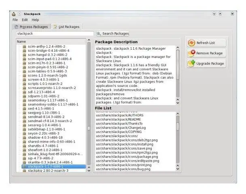The height and width of the screenshot is (194, 246).
Task: Select package seamonkey-solibs-1.1.17-i486-1
Action: (x=53, y=104)
